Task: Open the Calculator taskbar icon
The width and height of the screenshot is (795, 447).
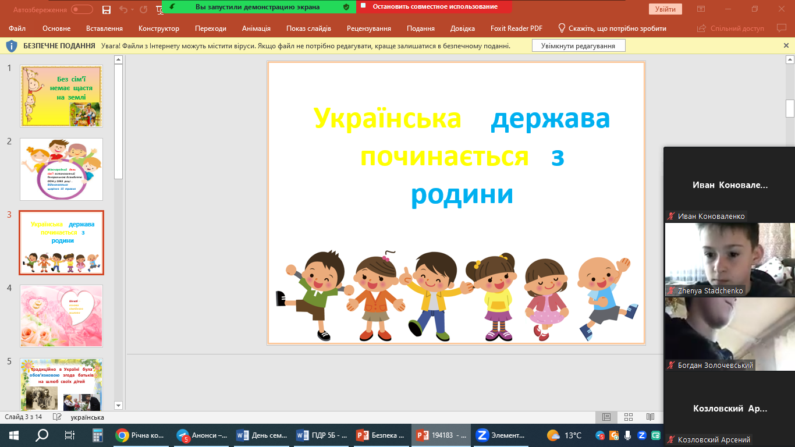Action: click(98, 435)
